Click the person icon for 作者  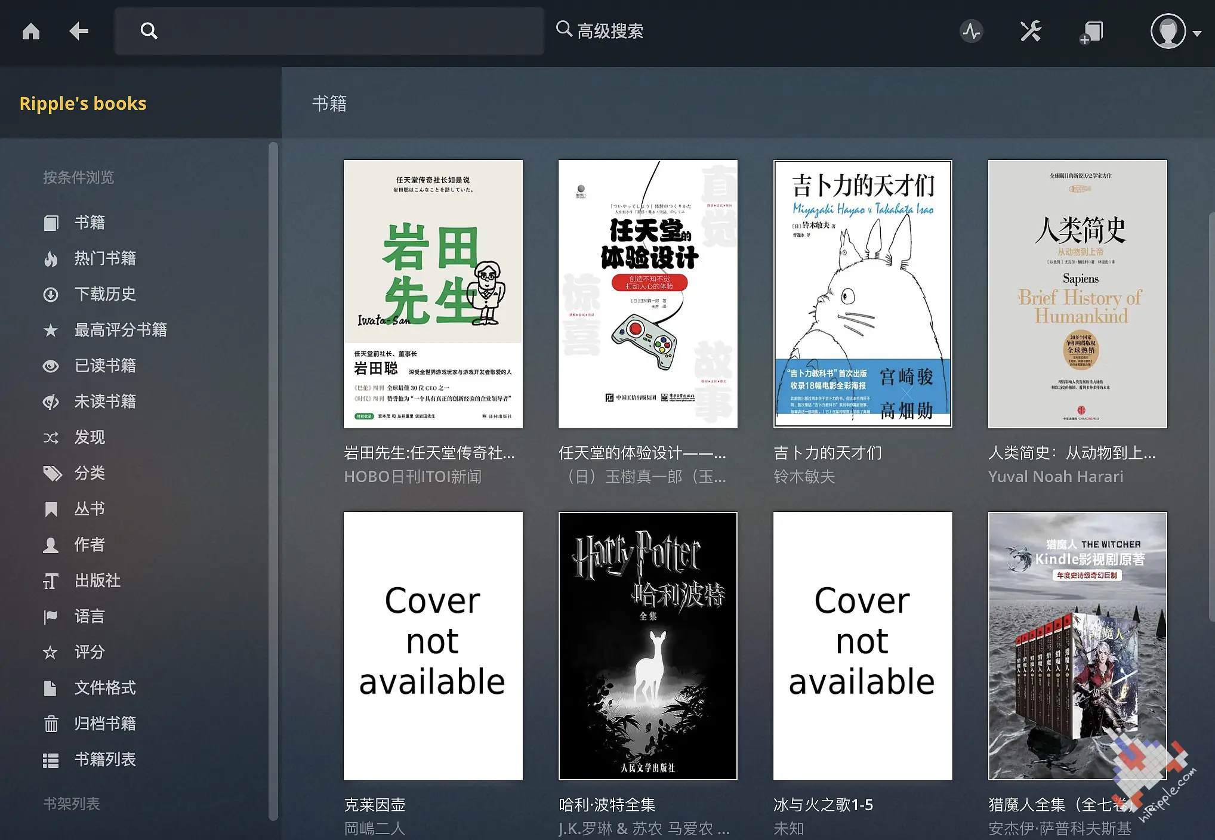click(51, 545)
